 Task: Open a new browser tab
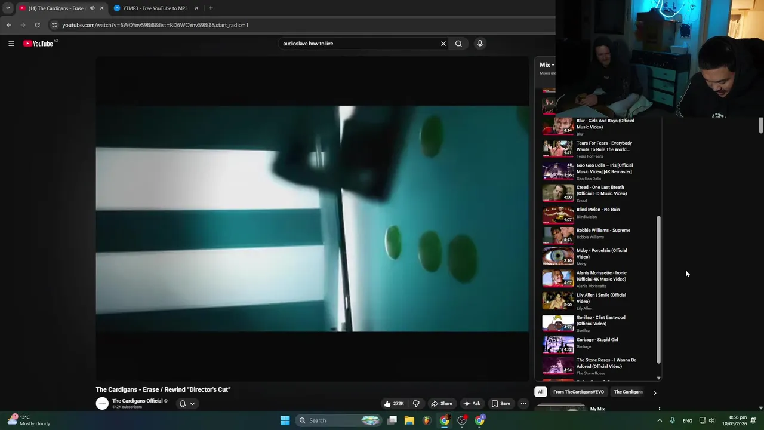(x=210, y=8)
